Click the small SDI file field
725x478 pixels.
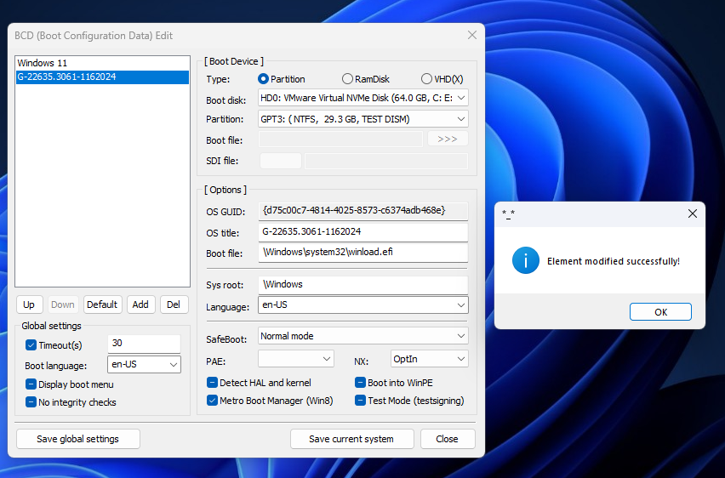pos(280,161)
